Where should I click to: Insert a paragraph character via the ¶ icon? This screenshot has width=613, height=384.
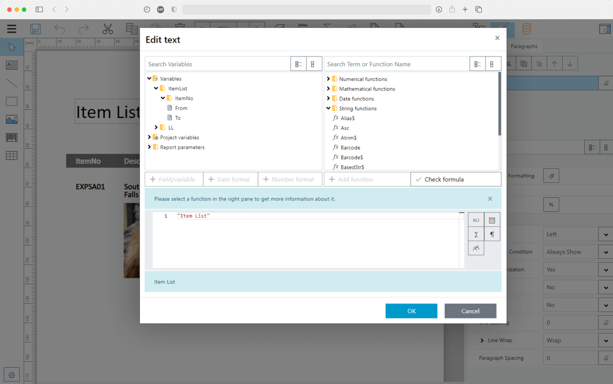492,234
